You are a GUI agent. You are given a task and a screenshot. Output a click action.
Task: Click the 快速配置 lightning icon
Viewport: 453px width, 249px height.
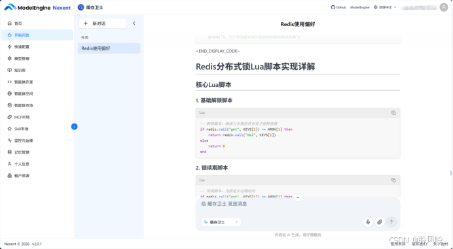tap(10, 47)
